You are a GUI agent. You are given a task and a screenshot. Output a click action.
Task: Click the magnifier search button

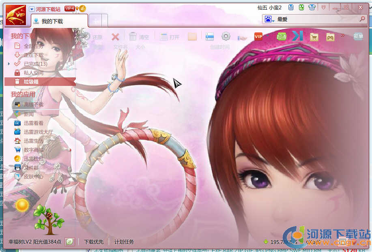pyautogui.click(x=362, y=19)
